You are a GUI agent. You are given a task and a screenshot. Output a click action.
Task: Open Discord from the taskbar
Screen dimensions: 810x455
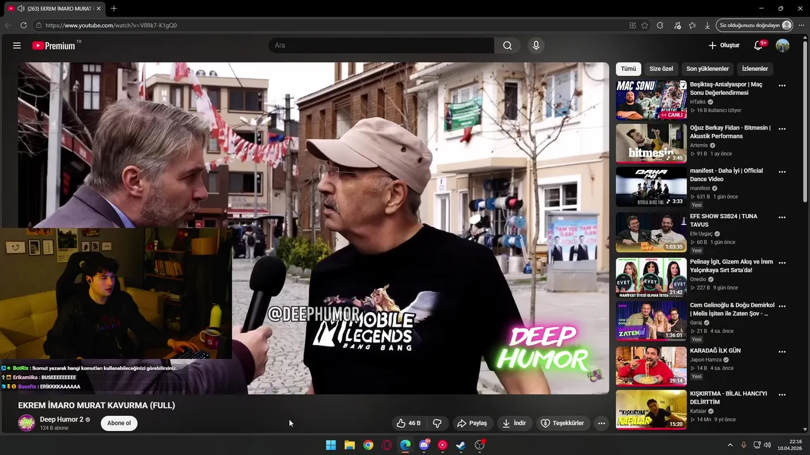424,445
